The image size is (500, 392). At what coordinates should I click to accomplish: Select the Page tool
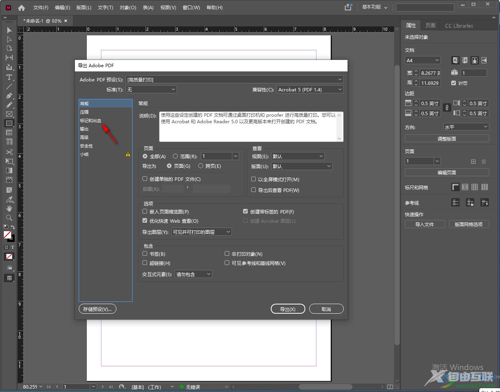pos(9,48)
